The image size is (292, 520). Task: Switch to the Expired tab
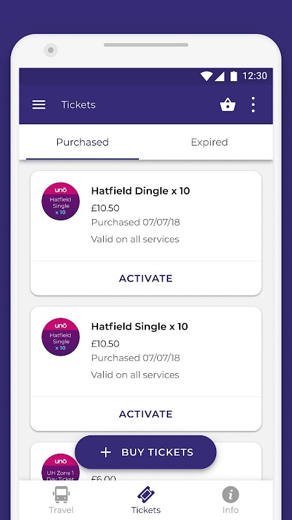coord(209,142)
